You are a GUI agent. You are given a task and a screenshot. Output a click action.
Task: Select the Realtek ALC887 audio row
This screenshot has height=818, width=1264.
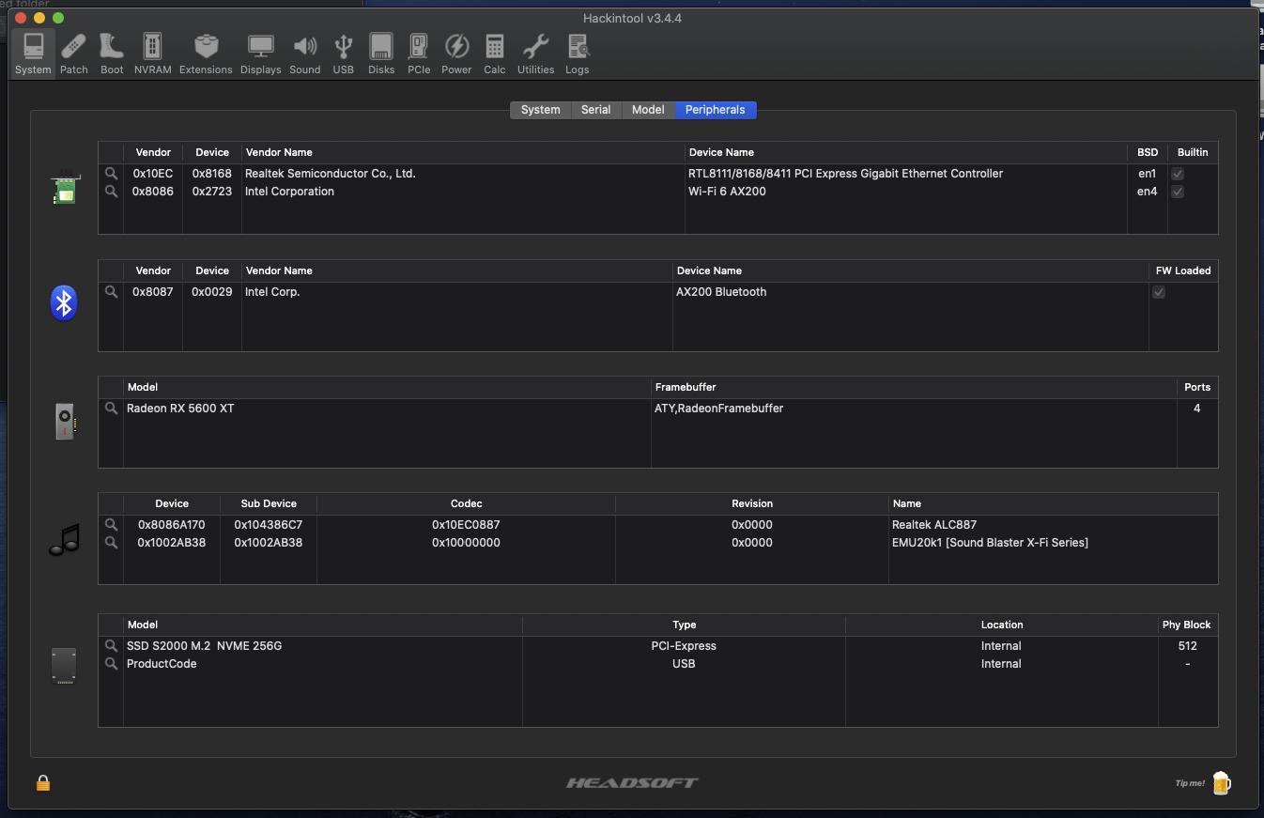point(657,525)
